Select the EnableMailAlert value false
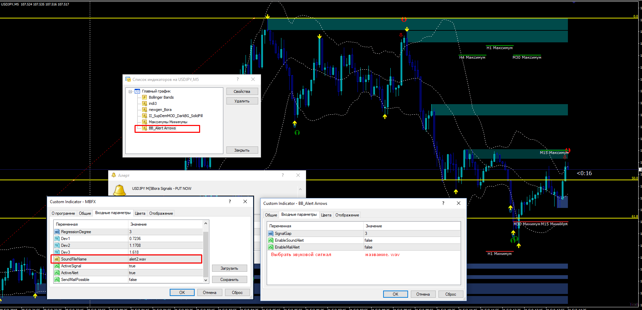The image size is (642, 310). tap(368, 247)
